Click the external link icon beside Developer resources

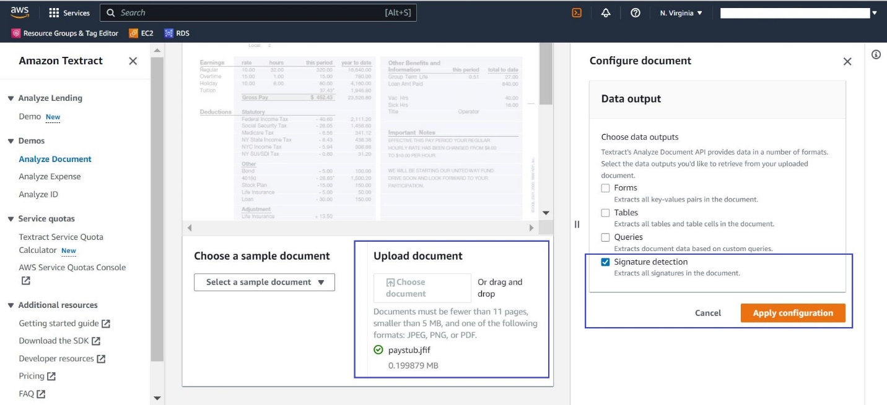[x=101, y=359]
